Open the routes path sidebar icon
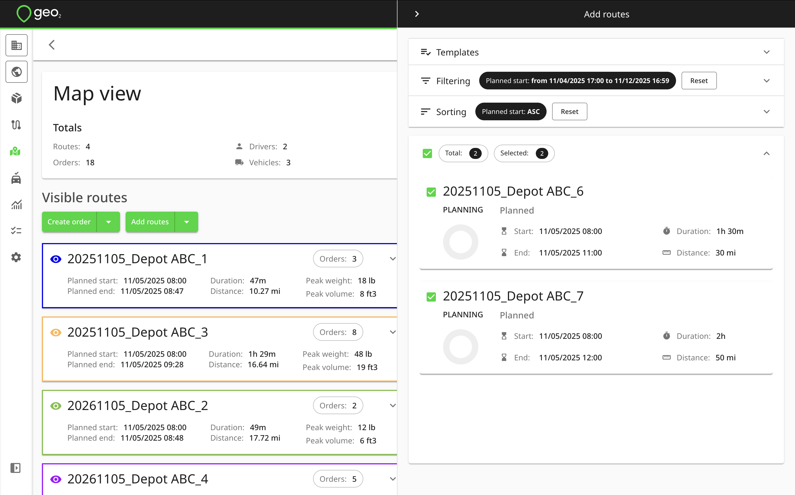Viewport: 795px width, 495px height. click(x=16, y=125)
